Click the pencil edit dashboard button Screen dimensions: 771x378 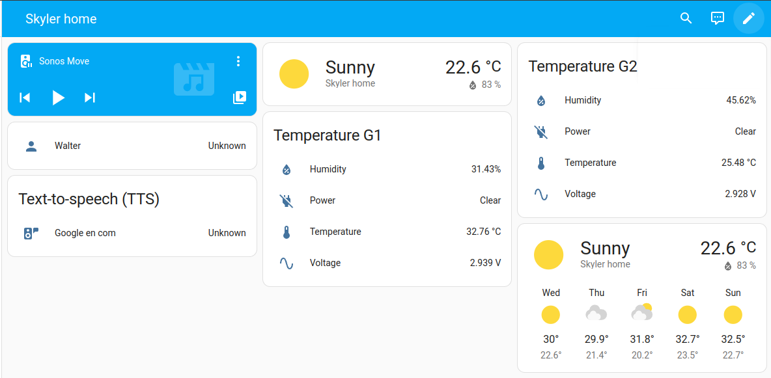tap(748, 18)
